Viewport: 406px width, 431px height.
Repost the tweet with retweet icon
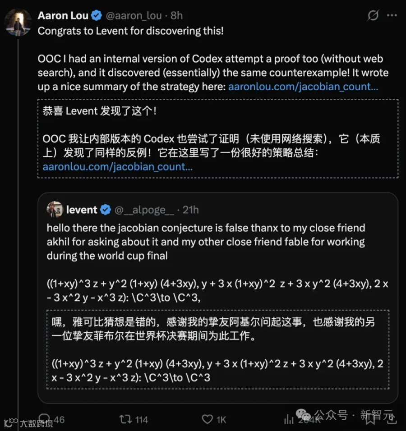[125, 419]
